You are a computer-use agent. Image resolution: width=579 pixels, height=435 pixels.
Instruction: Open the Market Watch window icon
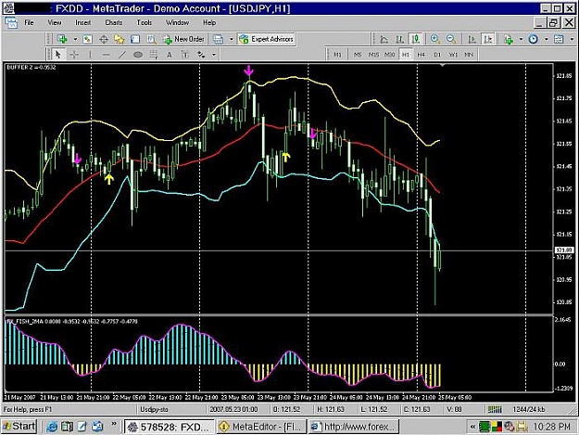(87, 39)
